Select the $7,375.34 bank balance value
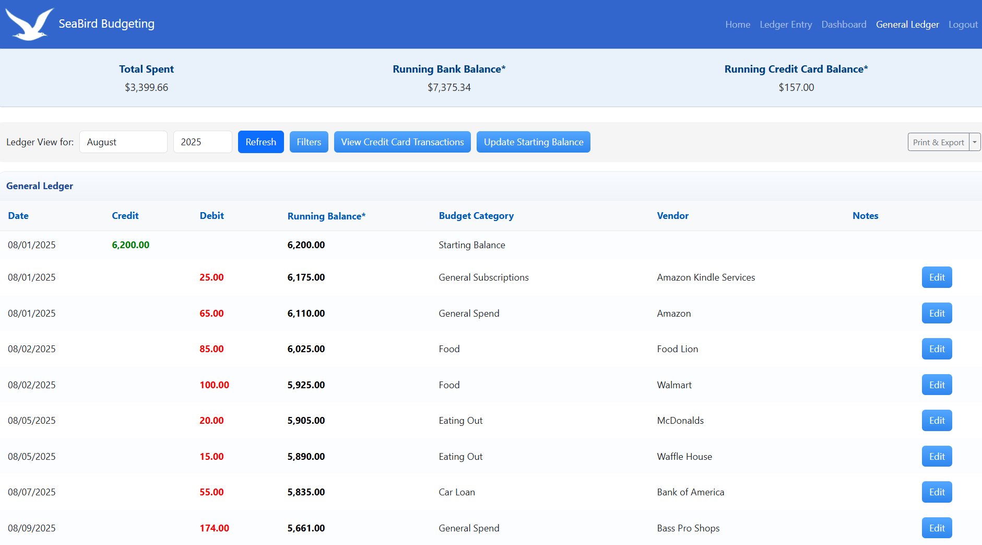Image resolution: width=982 pixels, height=545 pixels. click(x=449, y=87)
